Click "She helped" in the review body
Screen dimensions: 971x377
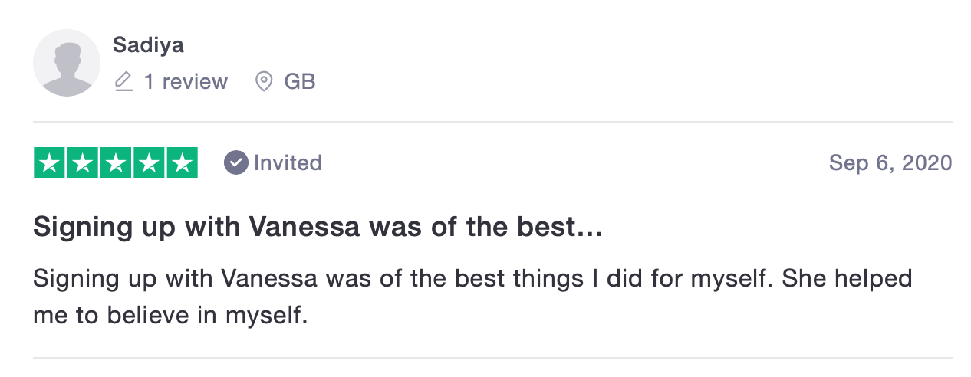point(847,278)
